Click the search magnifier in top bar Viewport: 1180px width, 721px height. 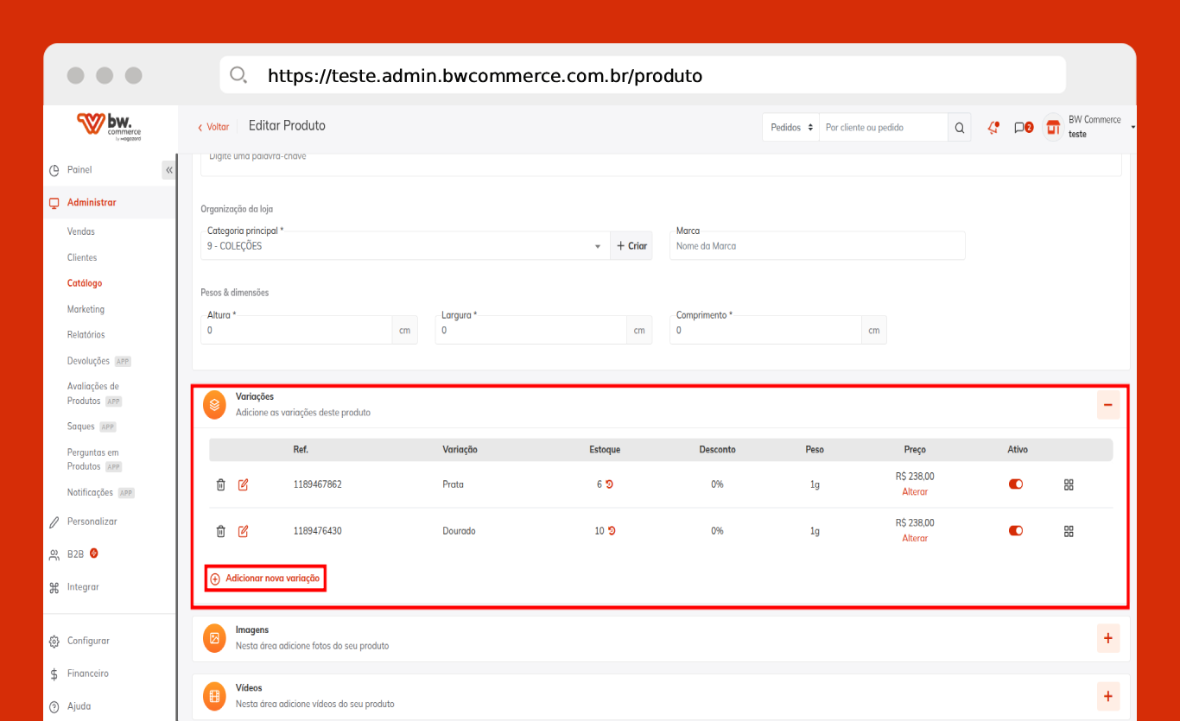(x=959, y=128)
